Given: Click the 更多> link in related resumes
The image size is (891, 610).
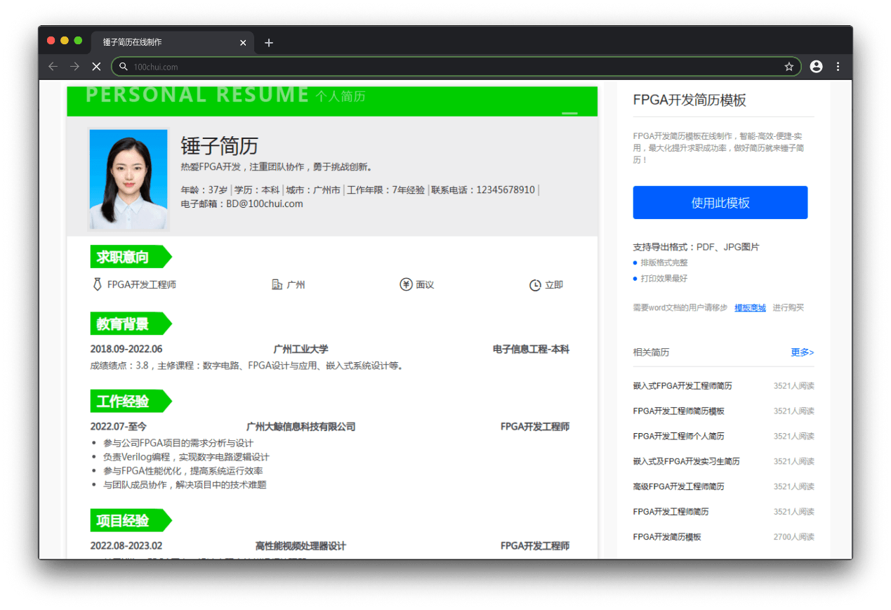Looking at the screenshot, I should pyautogui.click(x=802, y=352).
